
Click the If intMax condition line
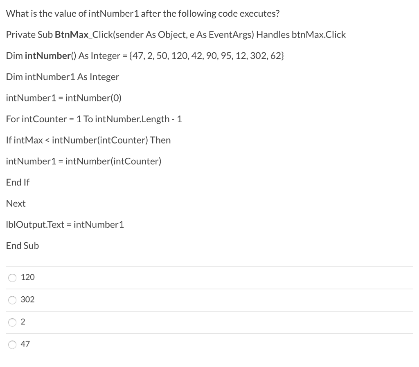pyautogui.click(x=88, y=140)
